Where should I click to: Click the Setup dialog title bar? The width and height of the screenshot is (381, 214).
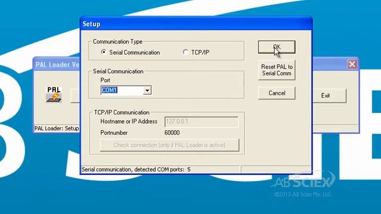pos(196,24)
